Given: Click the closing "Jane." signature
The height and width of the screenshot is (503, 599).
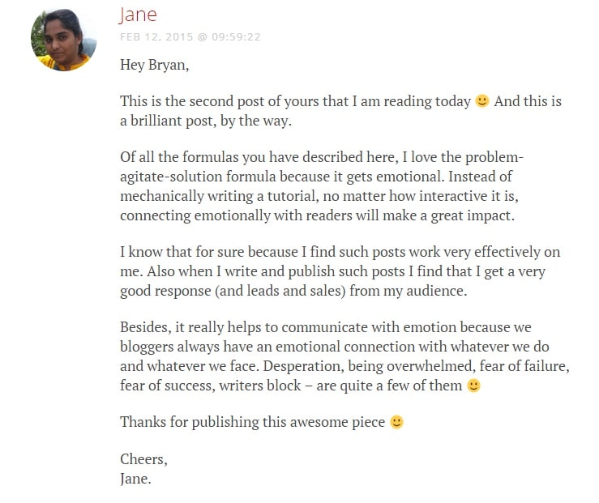Looking at the screenshot, I should pyautogui.click(x=136, y=477).
